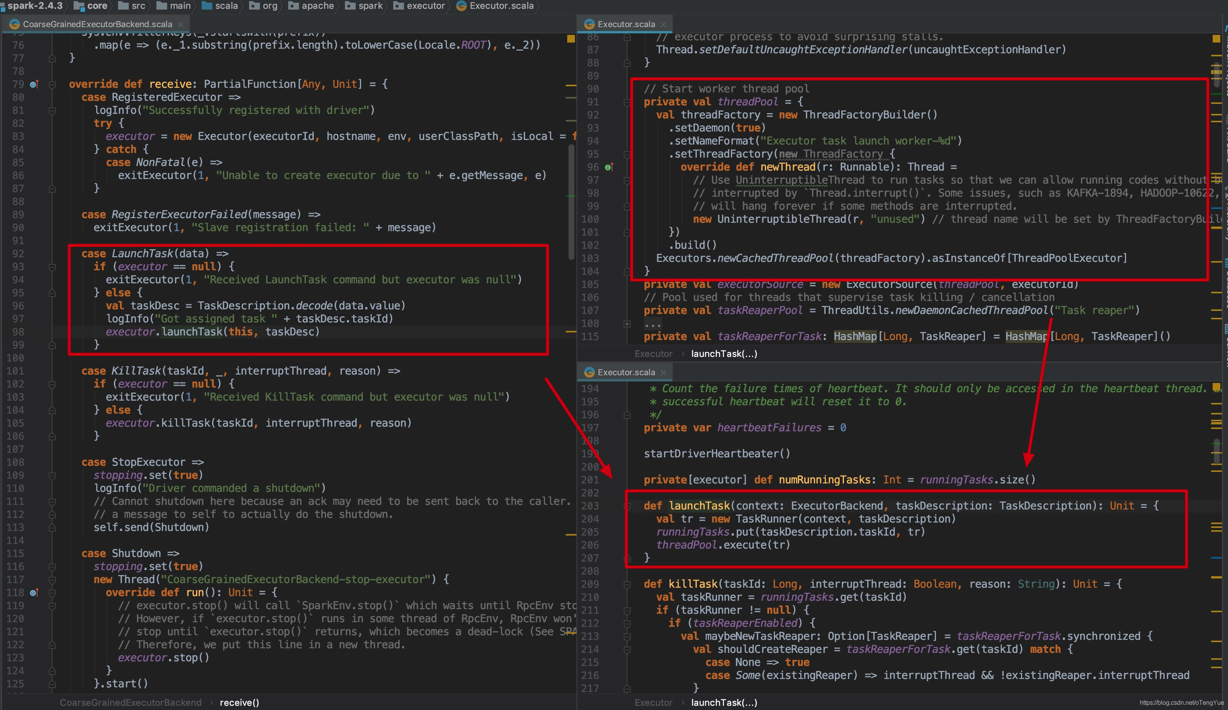Screen dimensions: 1228x710
Task: Toggle the fold marker at line 81
Action: [x=52, y=111]
